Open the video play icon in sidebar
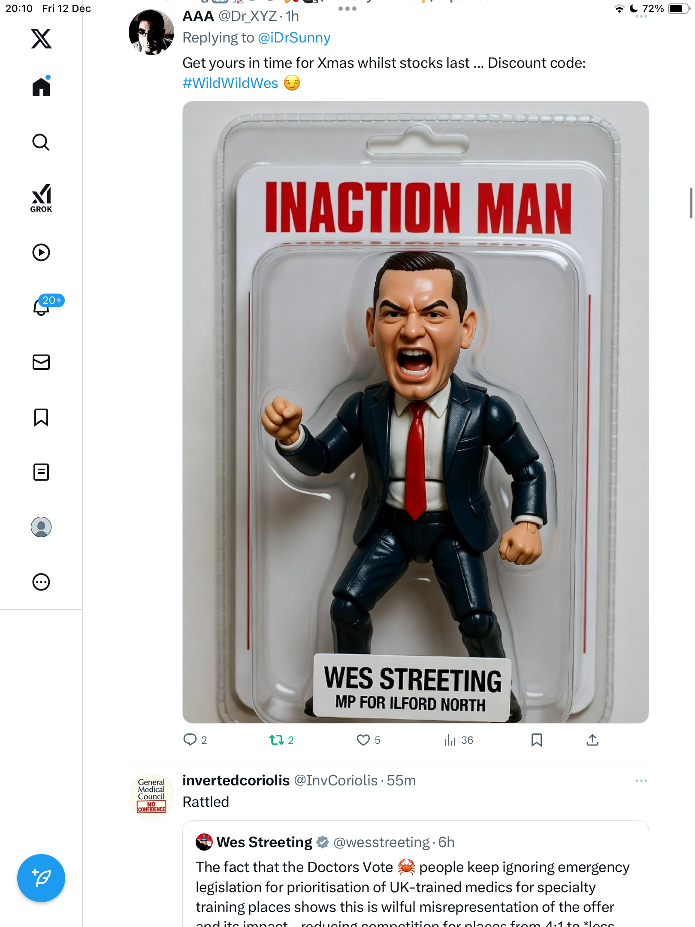 [x=41, y=252]
